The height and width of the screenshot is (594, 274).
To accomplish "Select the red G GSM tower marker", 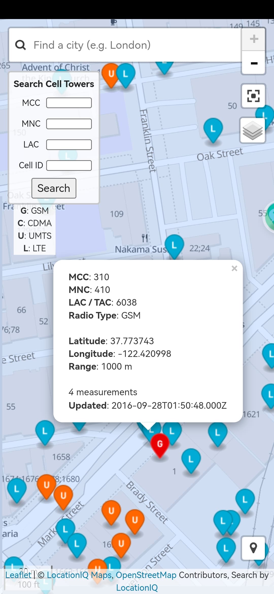I will tap(160, 445).
